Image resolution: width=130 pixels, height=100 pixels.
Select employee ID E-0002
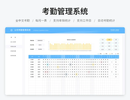tap(32, 62)
